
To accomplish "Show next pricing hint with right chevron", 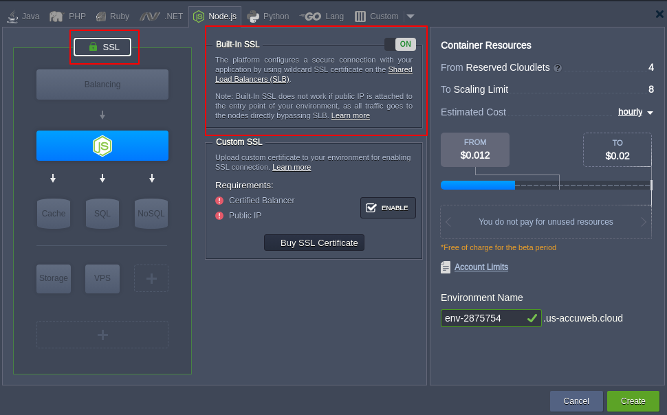I will coord(644,222).
